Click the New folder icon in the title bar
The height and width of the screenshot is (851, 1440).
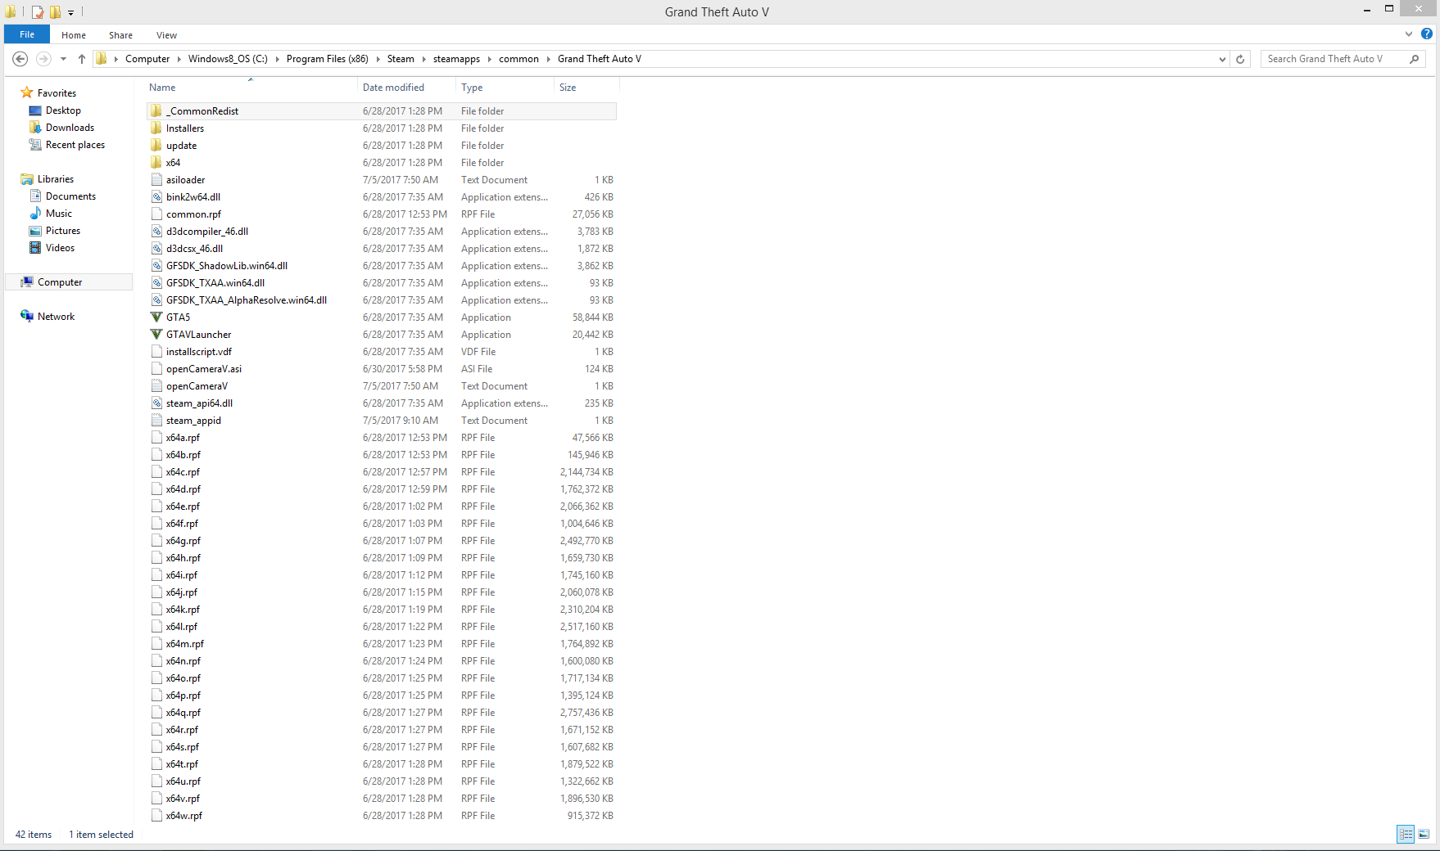click(55, 12)
